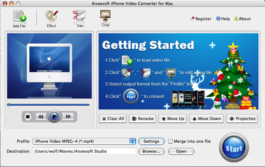Screen dimensions: 265x167
Task: Play the preview video
Action: pos(54,116)
